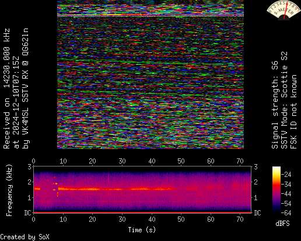Click the 'Created by SoX' text
Viewport: 301px width, 241px height.
tap(24, 237)
